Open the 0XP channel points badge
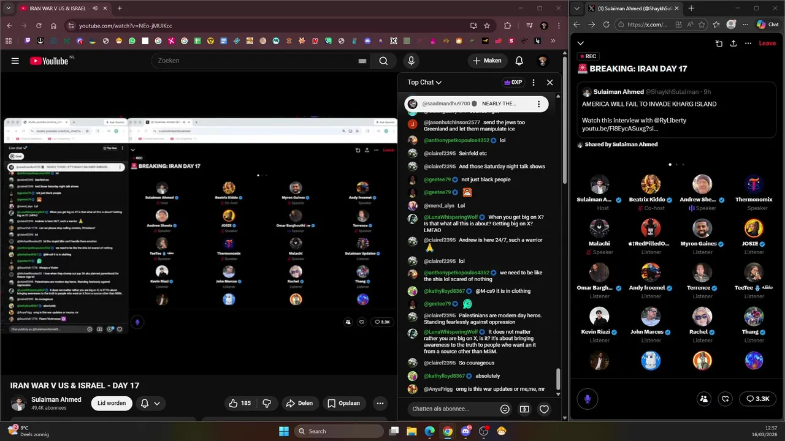 pyautogui.click(x=513, y=82)
